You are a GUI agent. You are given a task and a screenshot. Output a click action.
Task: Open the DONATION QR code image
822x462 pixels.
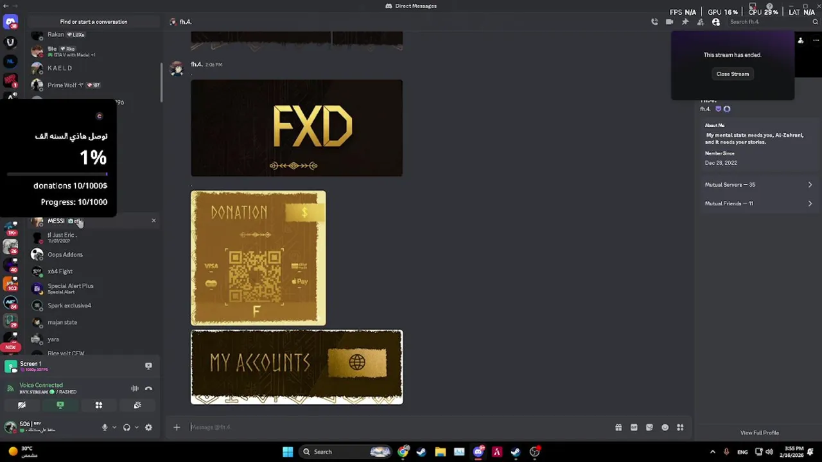coord(258,258)
